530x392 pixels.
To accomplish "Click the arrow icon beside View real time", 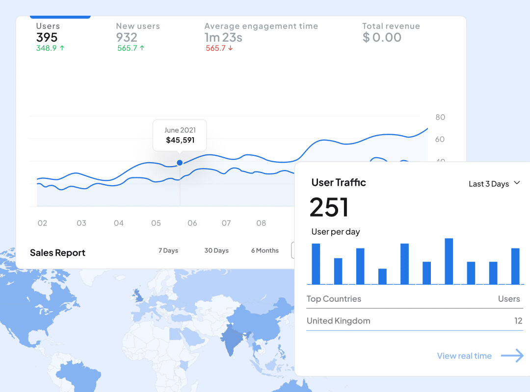I will (x=512, y=355).
